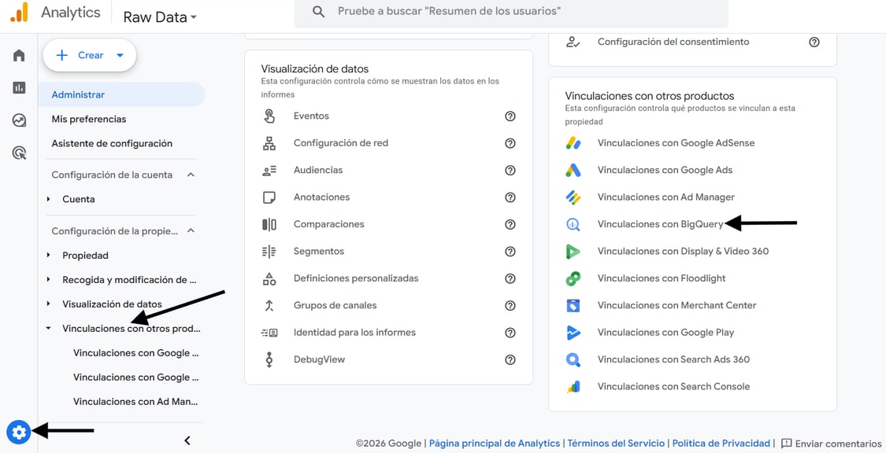Click the Google AdSense product icon
Screen dimensions: 886x453
573,142
